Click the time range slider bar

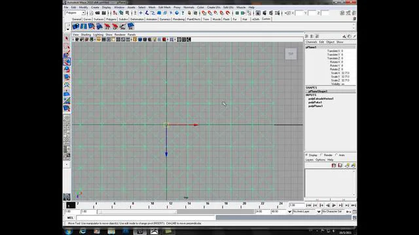coord(137,211)
